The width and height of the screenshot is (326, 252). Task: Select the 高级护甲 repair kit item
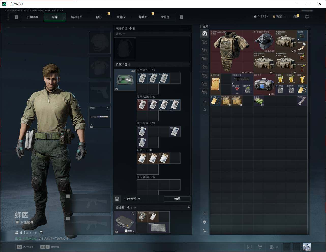coord(264,85)
